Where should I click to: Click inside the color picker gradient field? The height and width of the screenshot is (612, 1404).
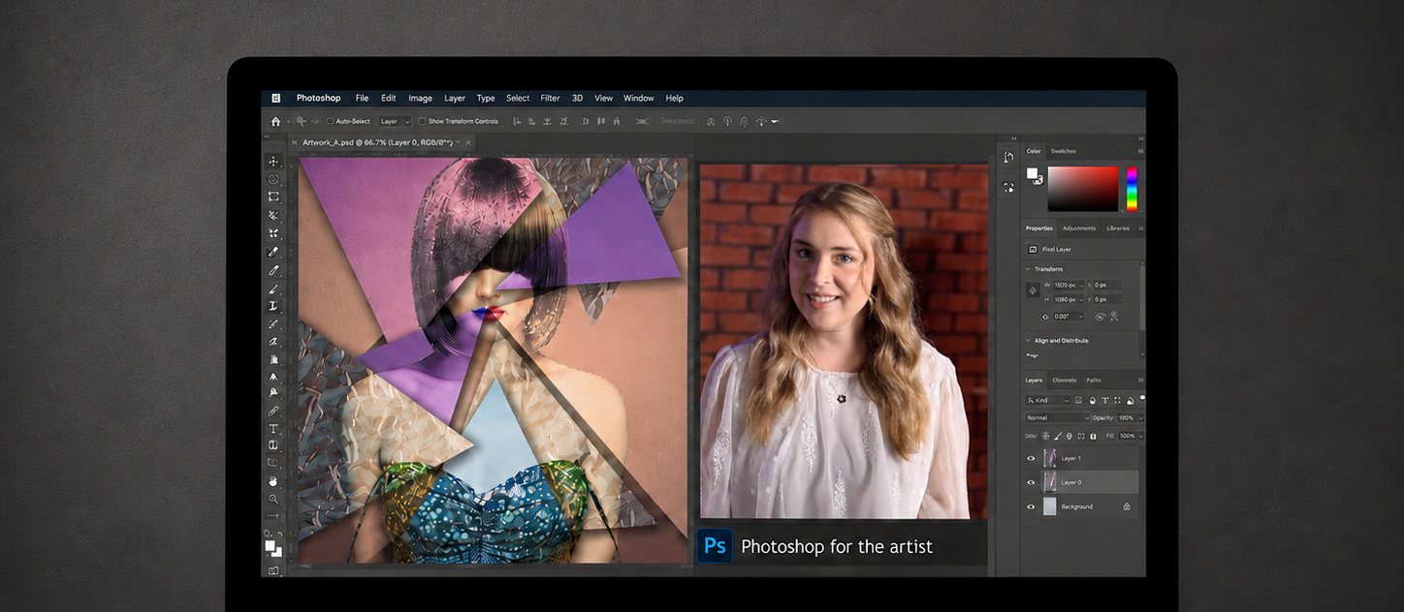coord(1082,188)
